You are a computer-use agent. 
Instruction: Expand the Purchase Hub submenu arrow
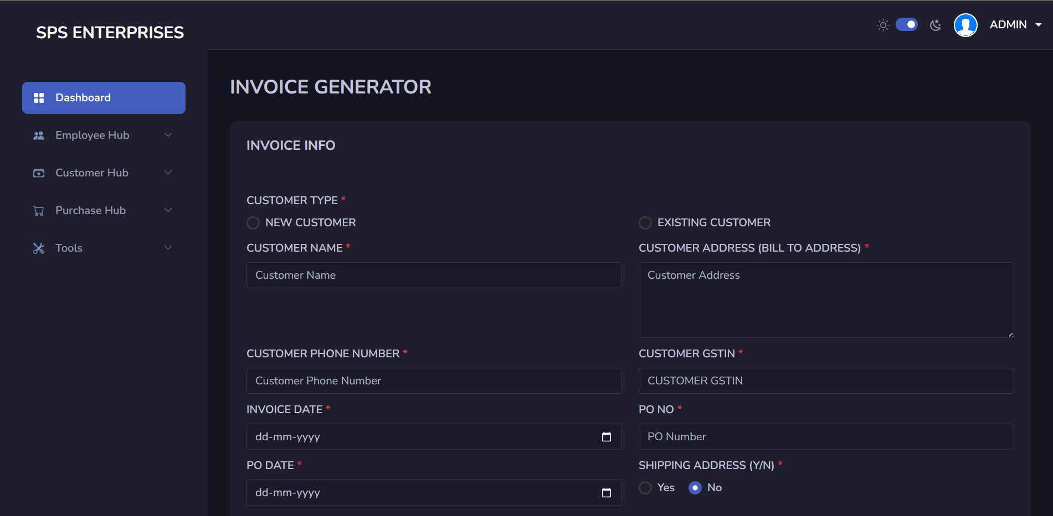(x=168, y=210)
